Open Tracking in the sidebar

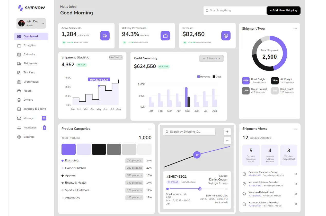tap(31, 73)
